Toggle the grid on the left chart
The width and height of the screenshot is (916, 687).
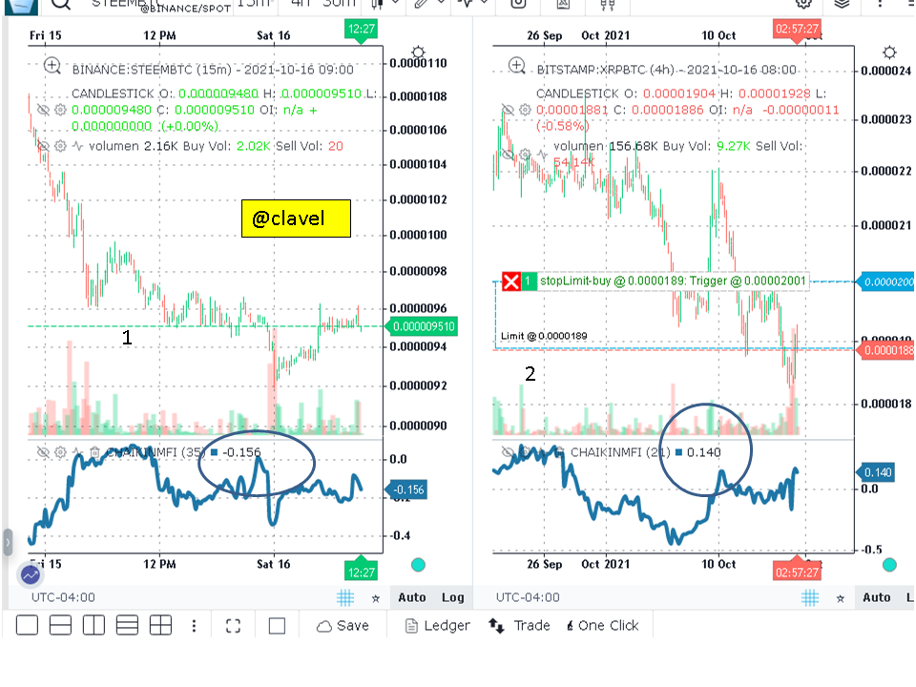[x=345, y=597]
